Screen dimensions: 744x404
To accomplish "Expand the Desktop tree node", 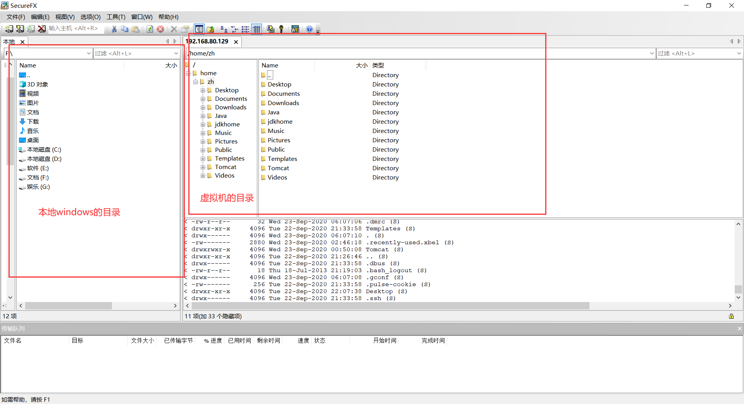I will 203,90.
